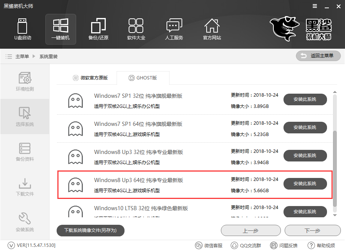Image resolution: width=345 pixels, height=251 pixels.
Task: Switch to the GHOST版 tab
Action: pos(143,78)
